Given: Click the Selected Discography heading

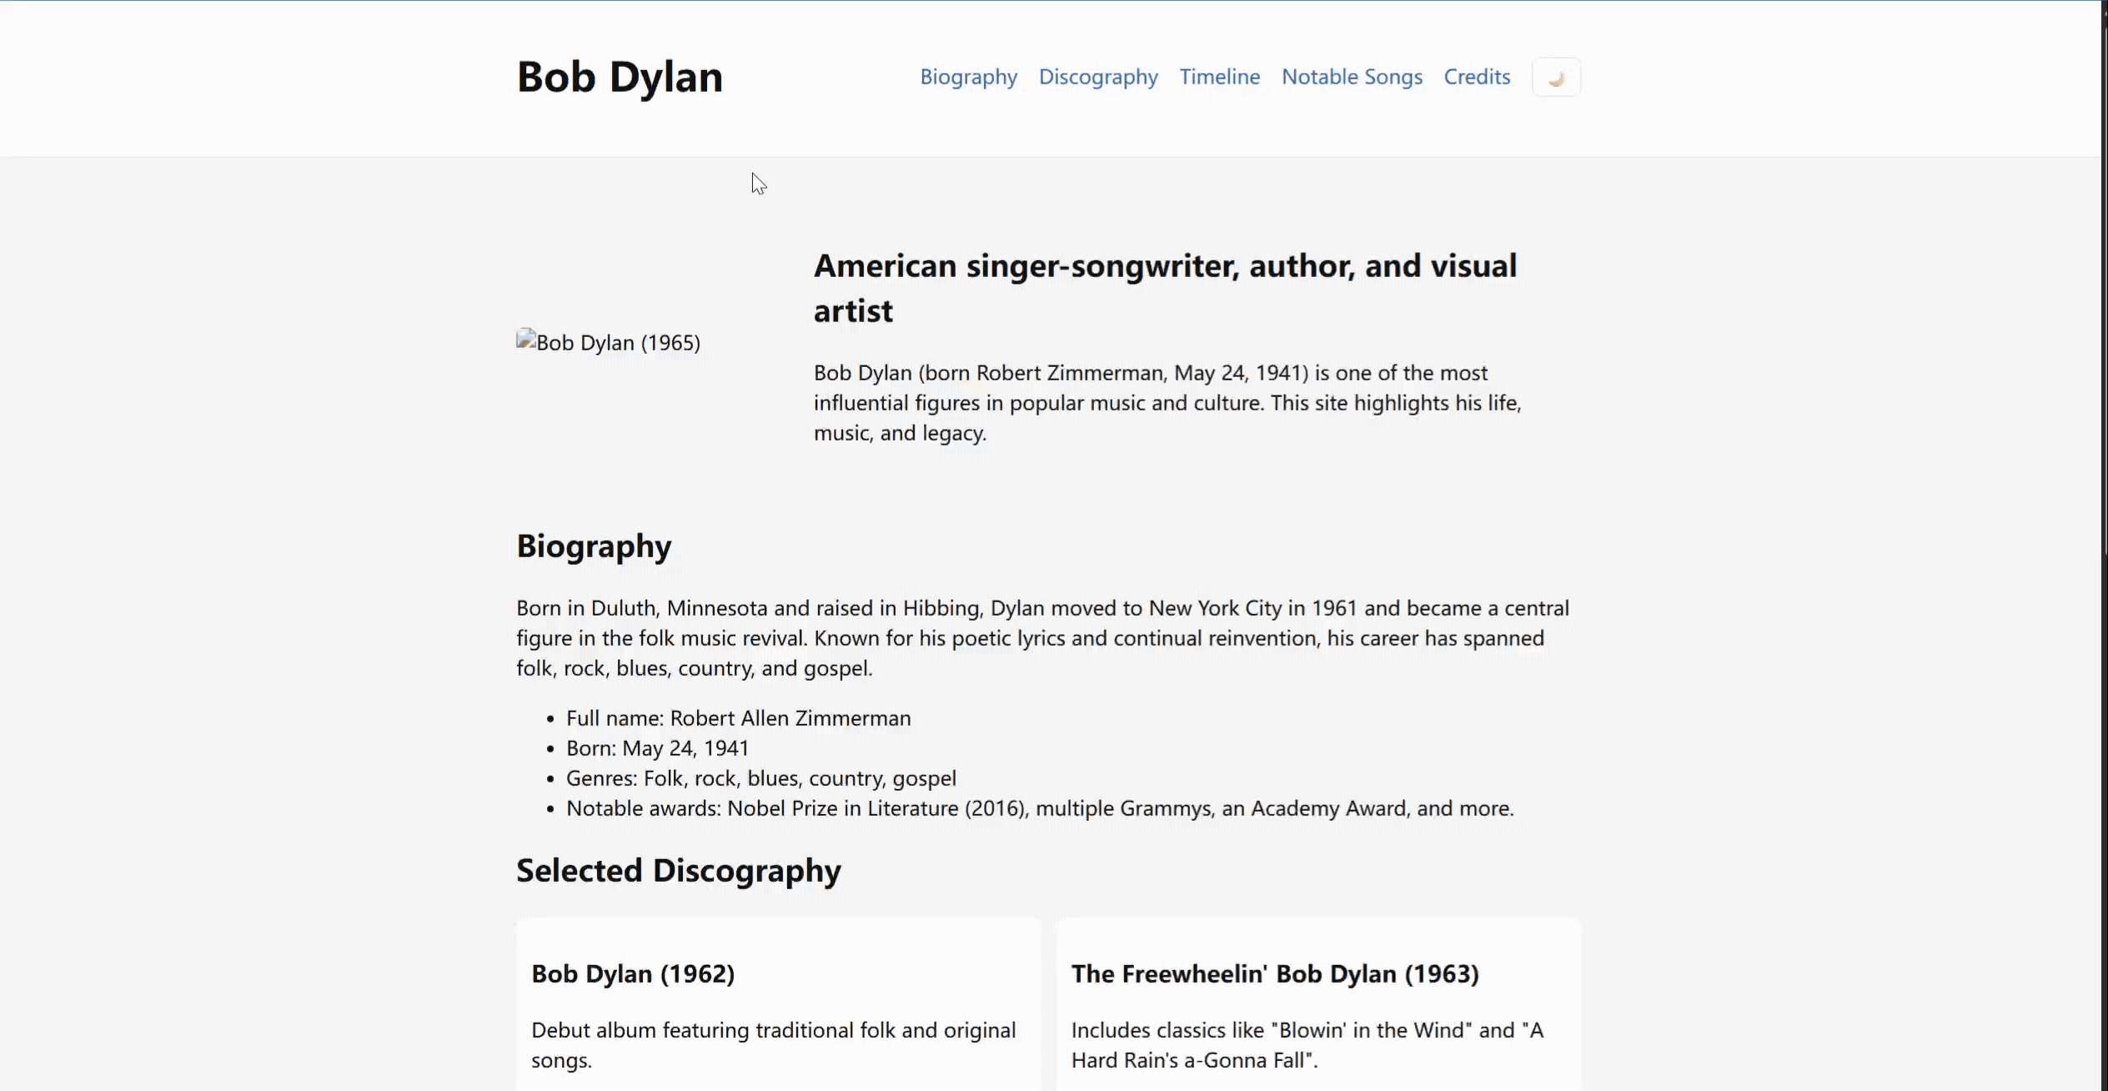Looking at the screenshot, I should (x=678, y=871).
